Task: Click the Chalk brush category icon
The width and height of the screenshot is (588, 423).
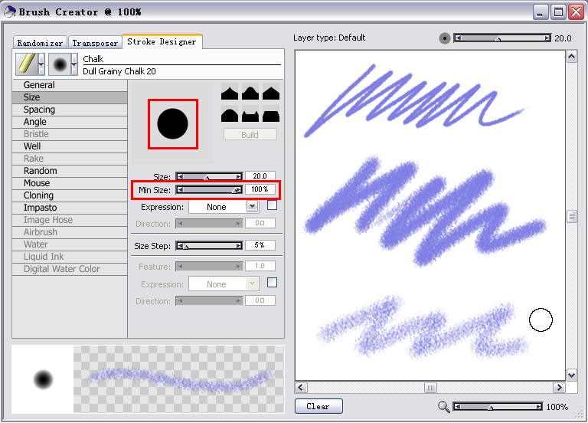Action: 26,64
